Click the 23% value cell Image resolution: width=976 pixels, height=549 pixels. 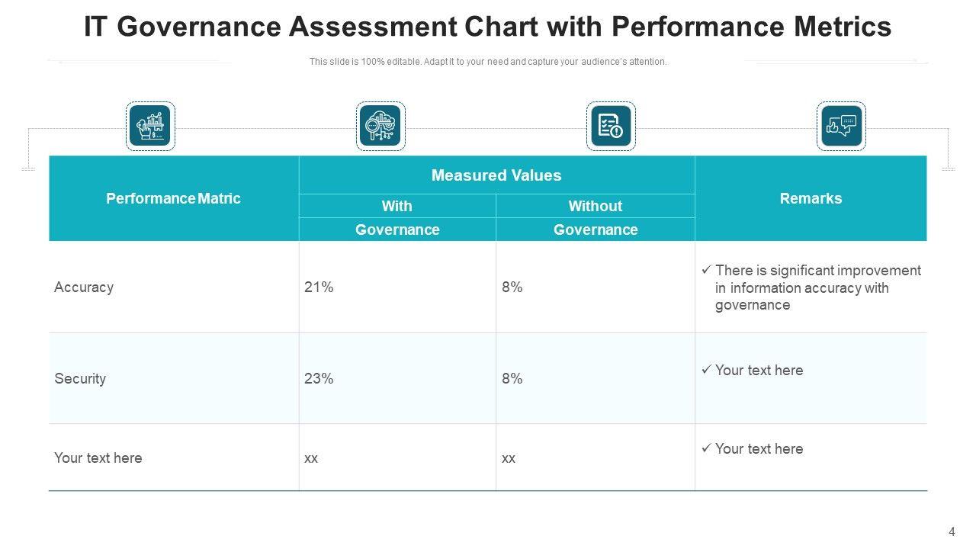coord(319,379)
